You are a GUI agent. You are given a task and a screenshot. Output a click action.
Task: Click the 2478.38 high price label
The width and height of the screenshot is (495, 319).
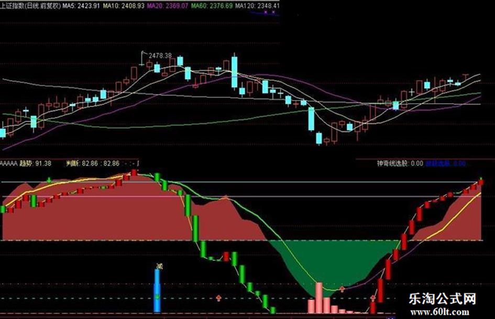click(160, 56)
